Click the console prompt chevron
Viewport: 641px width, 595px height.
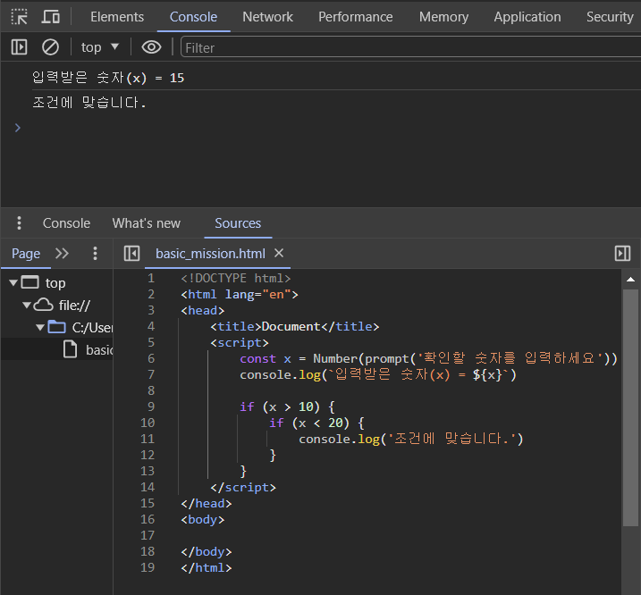click(18, 128)
